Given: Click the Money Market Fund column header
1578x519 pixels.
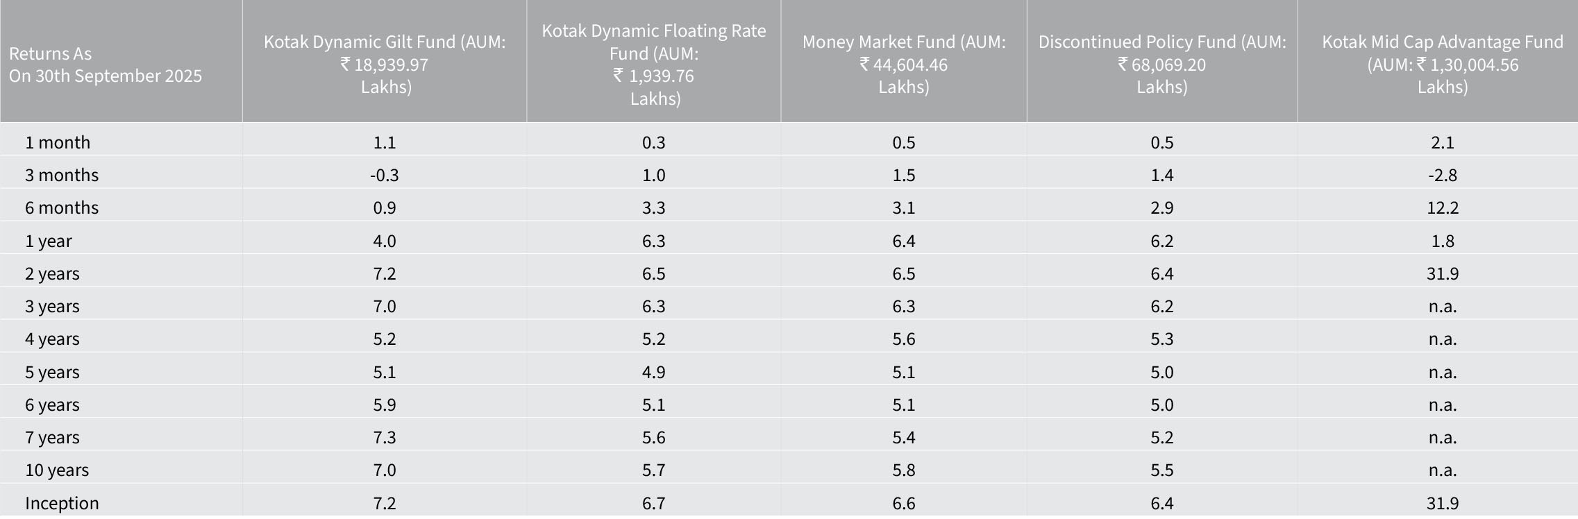Looking at the screenshot, I should tap(903, 64).
